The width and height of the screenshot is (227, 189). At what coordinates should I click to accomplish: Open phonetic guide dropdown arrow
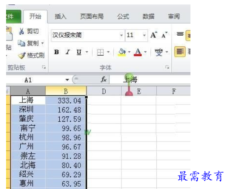[167, 52]
